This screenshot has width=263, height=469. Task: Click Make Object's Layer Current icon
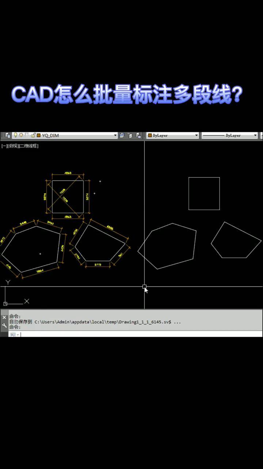coord(122,136)
